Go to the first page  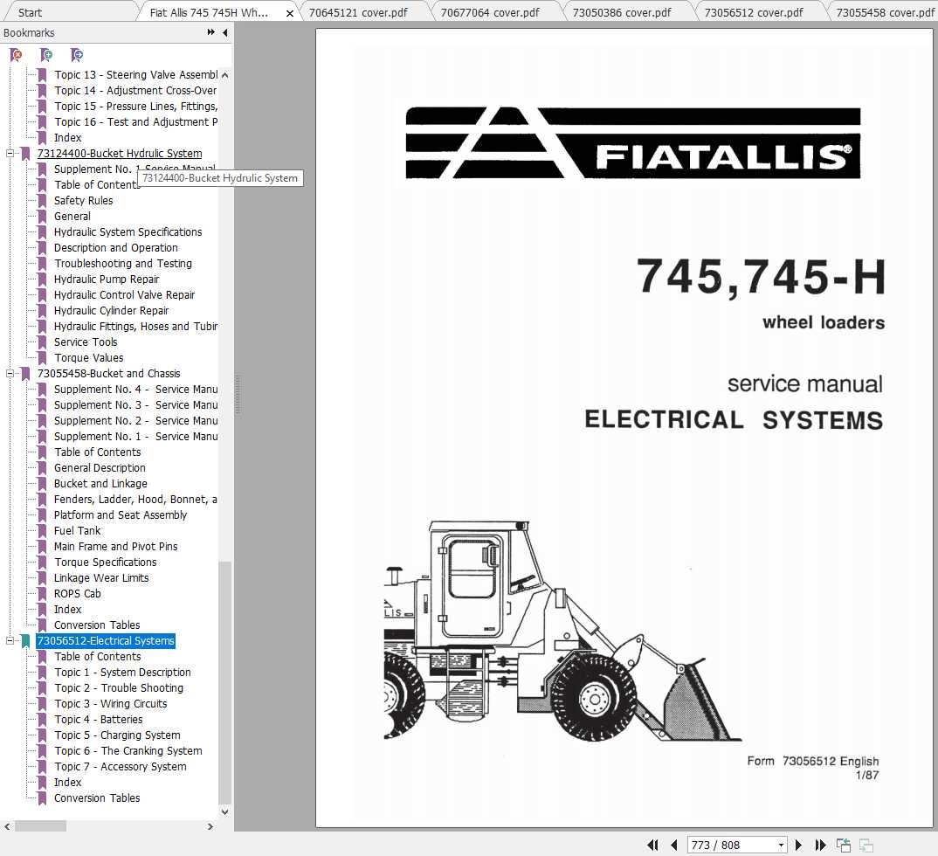tap(652, 845)
